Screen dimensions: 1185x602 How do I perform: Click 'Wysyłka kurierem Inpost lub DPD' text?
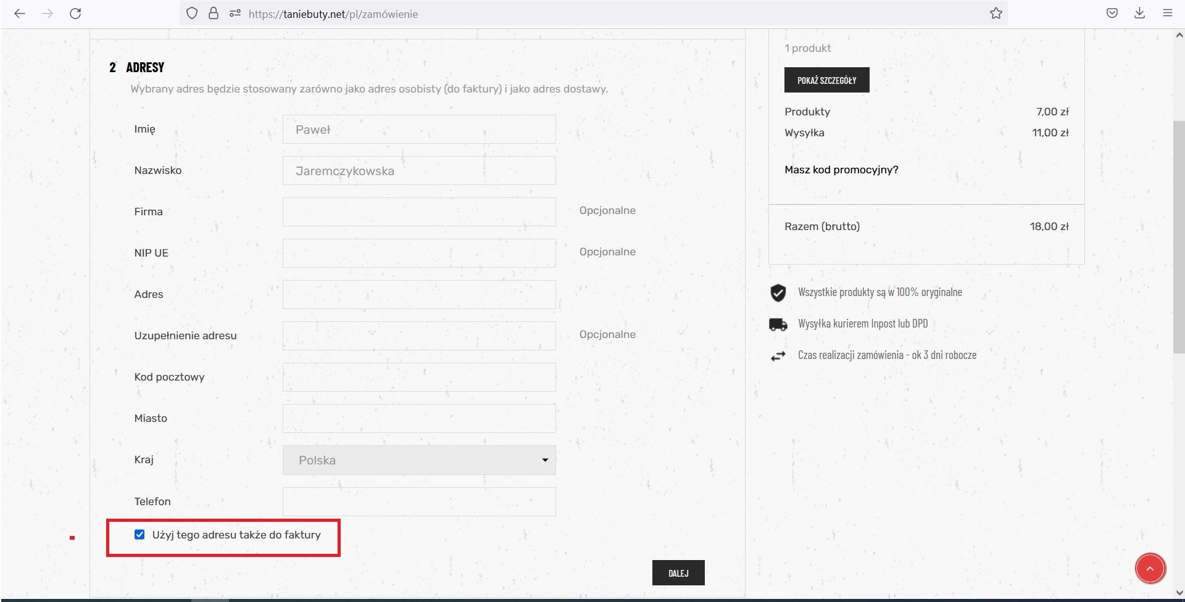tap(863, 324)
